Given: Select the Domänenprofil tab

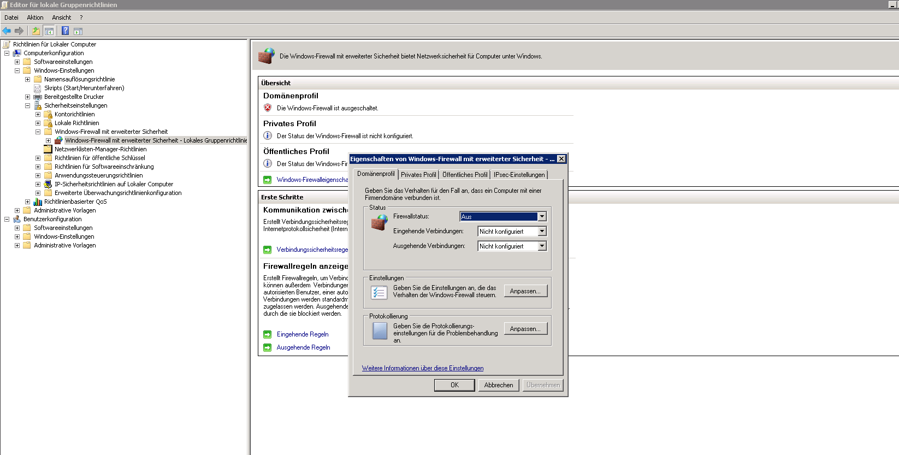Looking at the screenshot, I should [376, 174].
